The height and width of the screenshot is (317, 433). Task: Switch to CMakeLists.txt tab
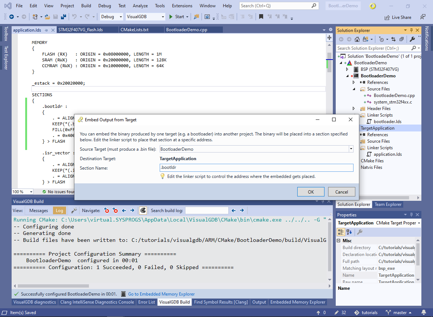(135, 30)
